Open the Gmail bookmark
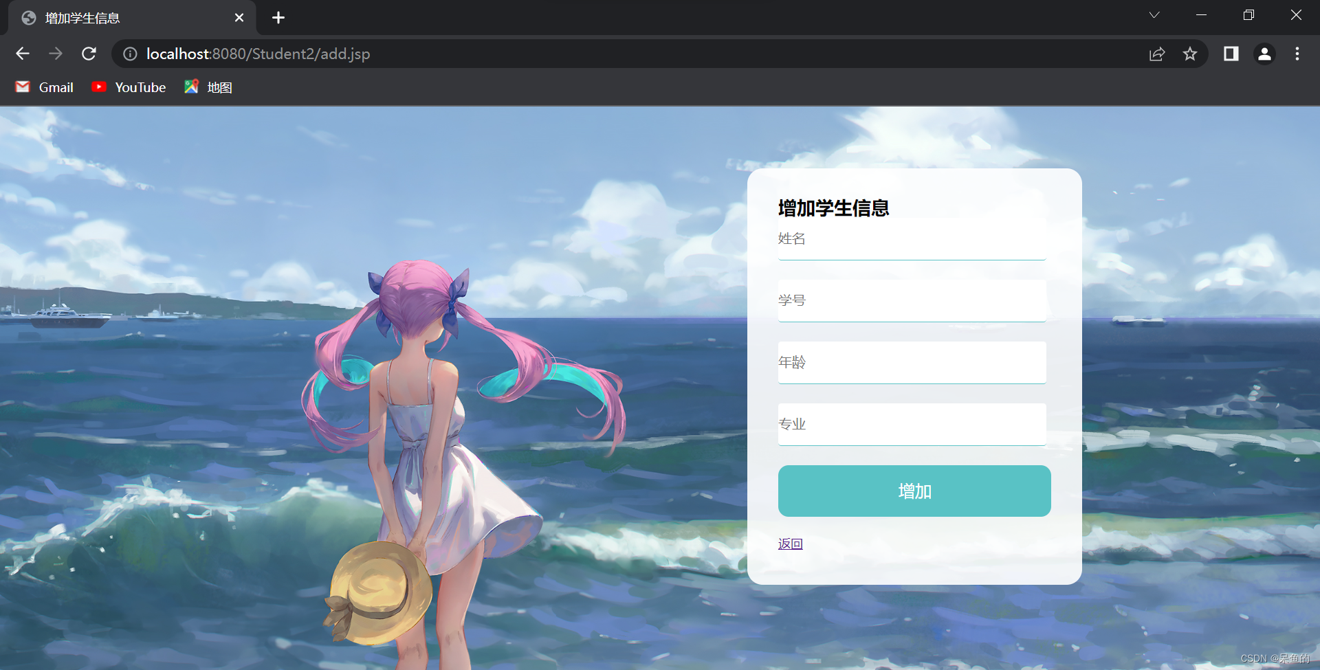1320x670 pixels. tap(45, 87)
